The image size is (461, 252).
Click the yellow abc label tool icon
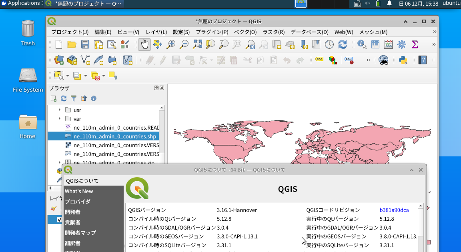click(319, 59)
